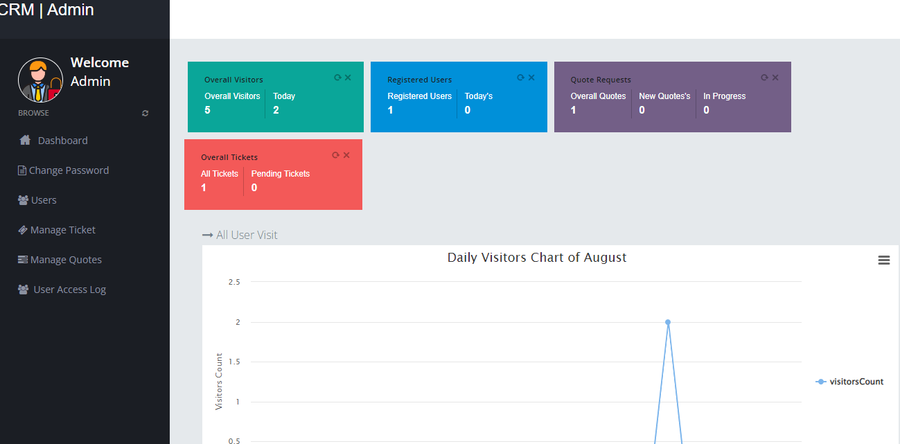Click the CRM | Admin header title
The width and height of the screenshot is (900, 444).
click(47, 10)
